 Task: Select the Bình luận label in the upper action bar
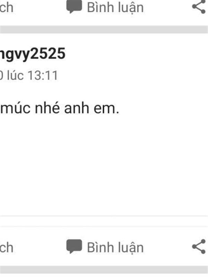[x=115, y=7]
